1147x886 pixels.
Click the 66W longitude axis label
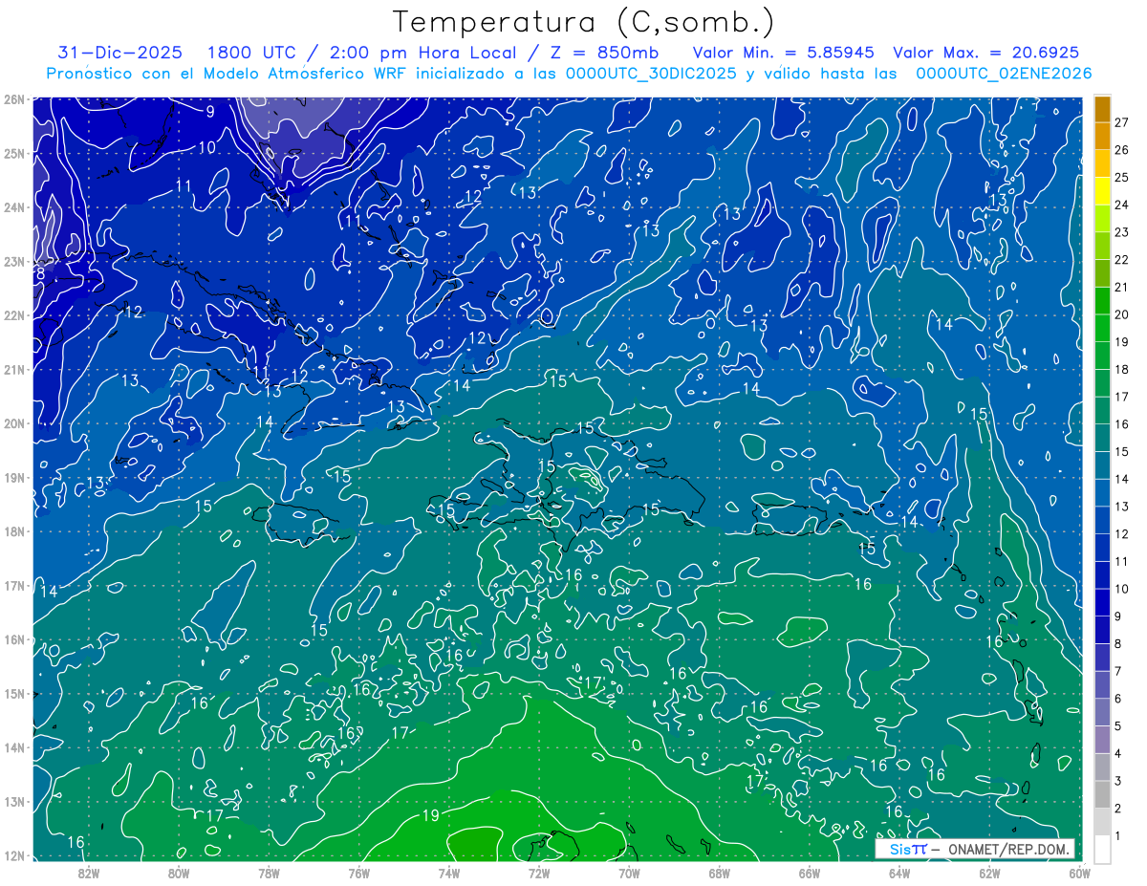pos(809,873)
